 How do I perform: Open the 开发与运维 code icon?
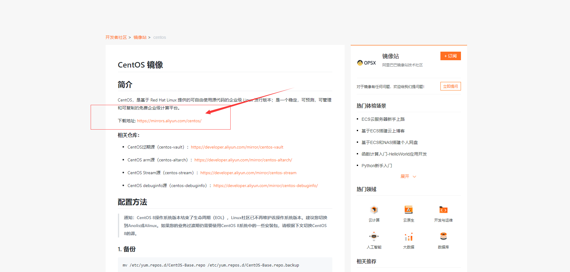point(443,210)
